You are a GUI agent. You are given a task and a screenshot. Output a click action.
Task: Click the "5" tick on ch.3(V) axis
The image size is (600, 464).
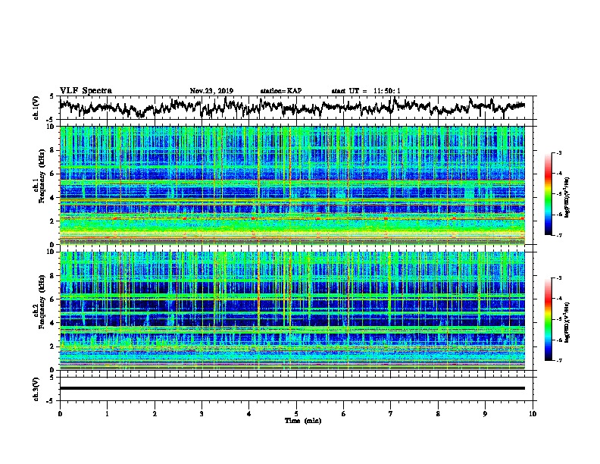tap(52, 378)
